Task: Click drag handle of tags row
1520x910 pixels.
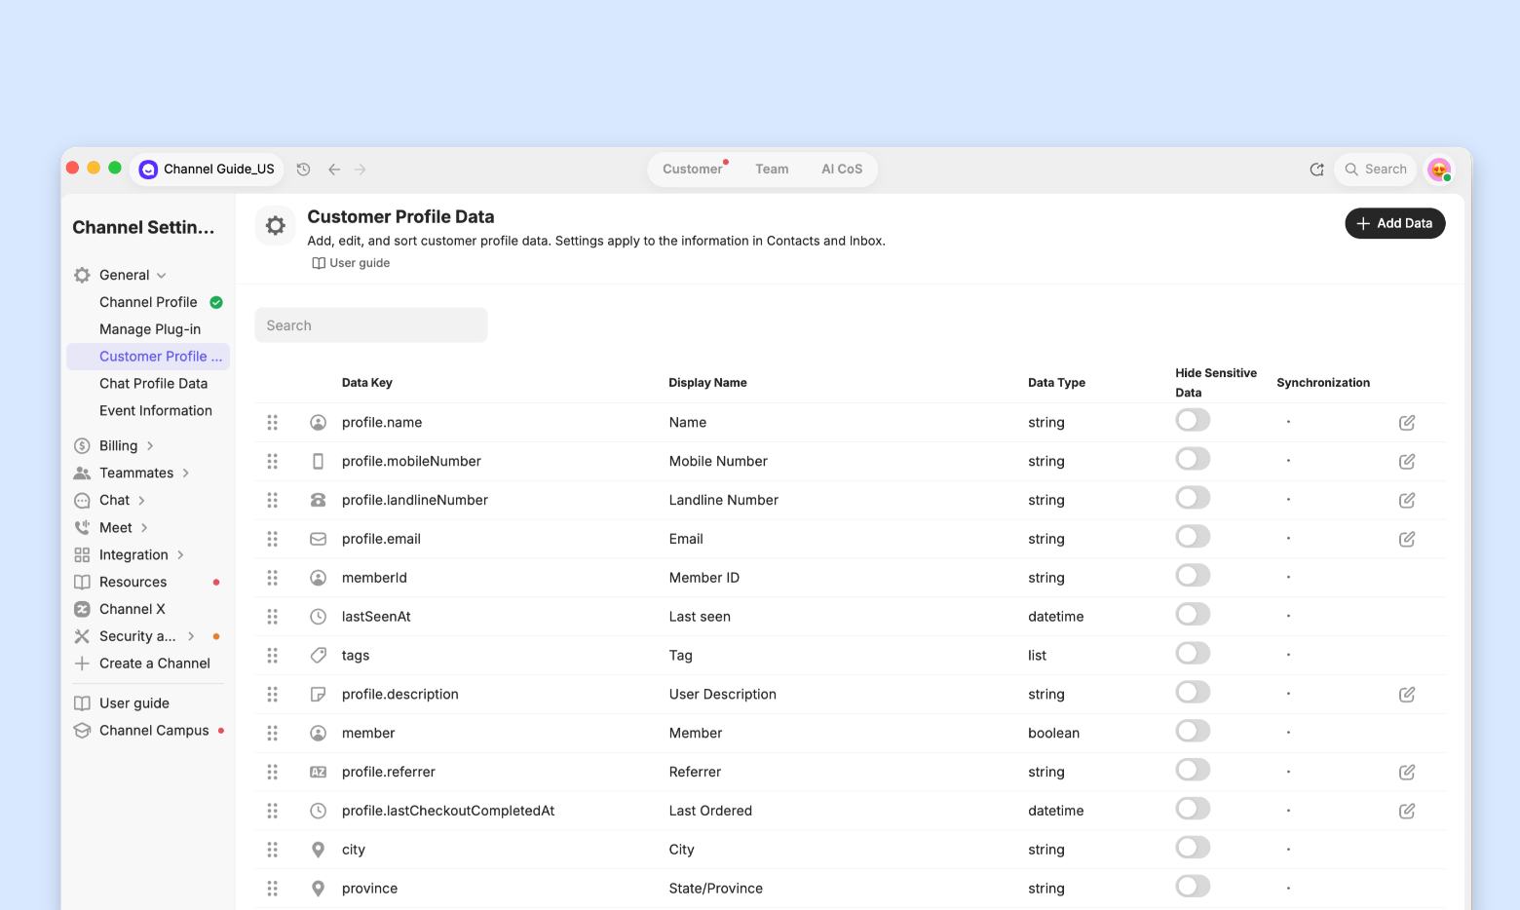Action: [273, 656]
